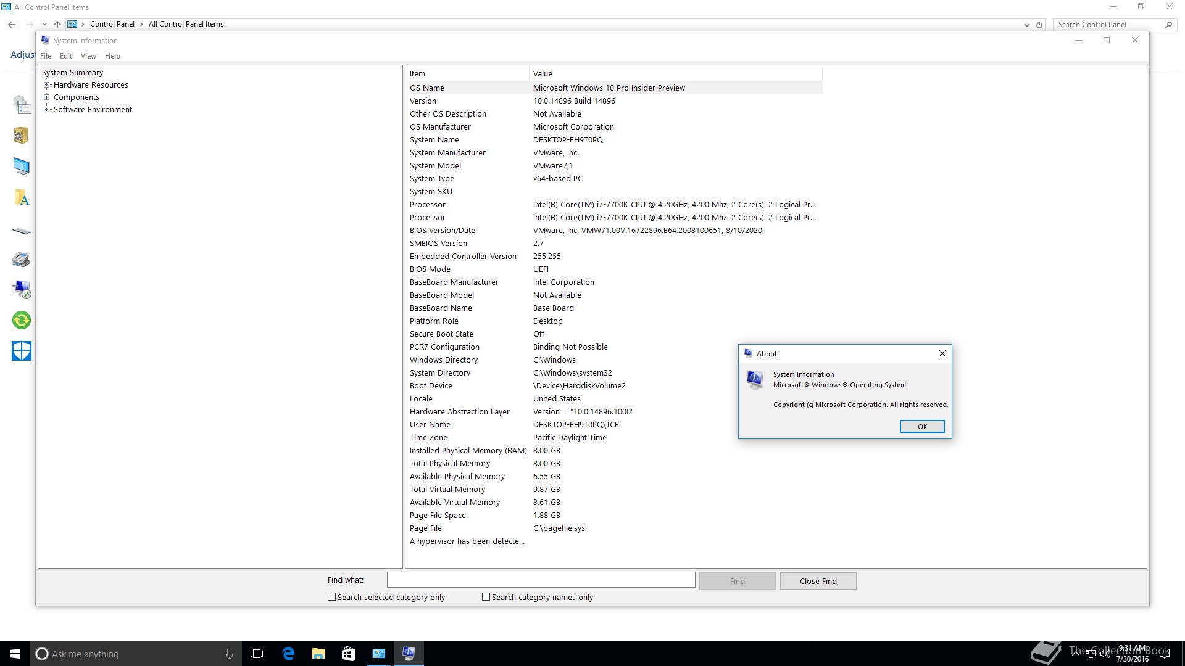The width and height of the screenshot is (1185, 666).
Task: Open the Keyboard icon in Control Panel
Action: [22, 231]
